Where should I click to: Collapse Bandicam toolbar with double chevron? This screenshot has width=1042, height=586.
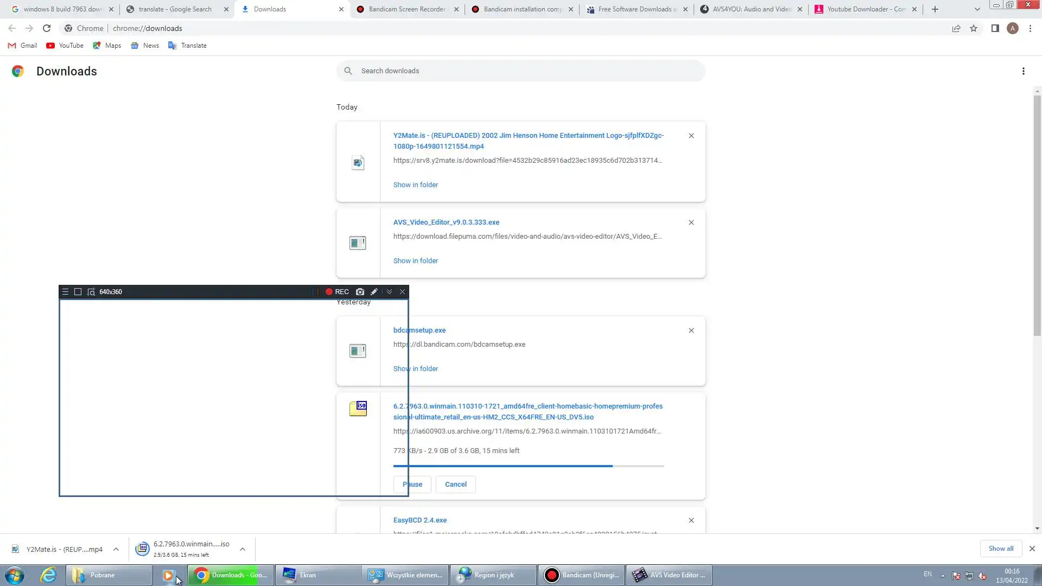click(389, 292)
